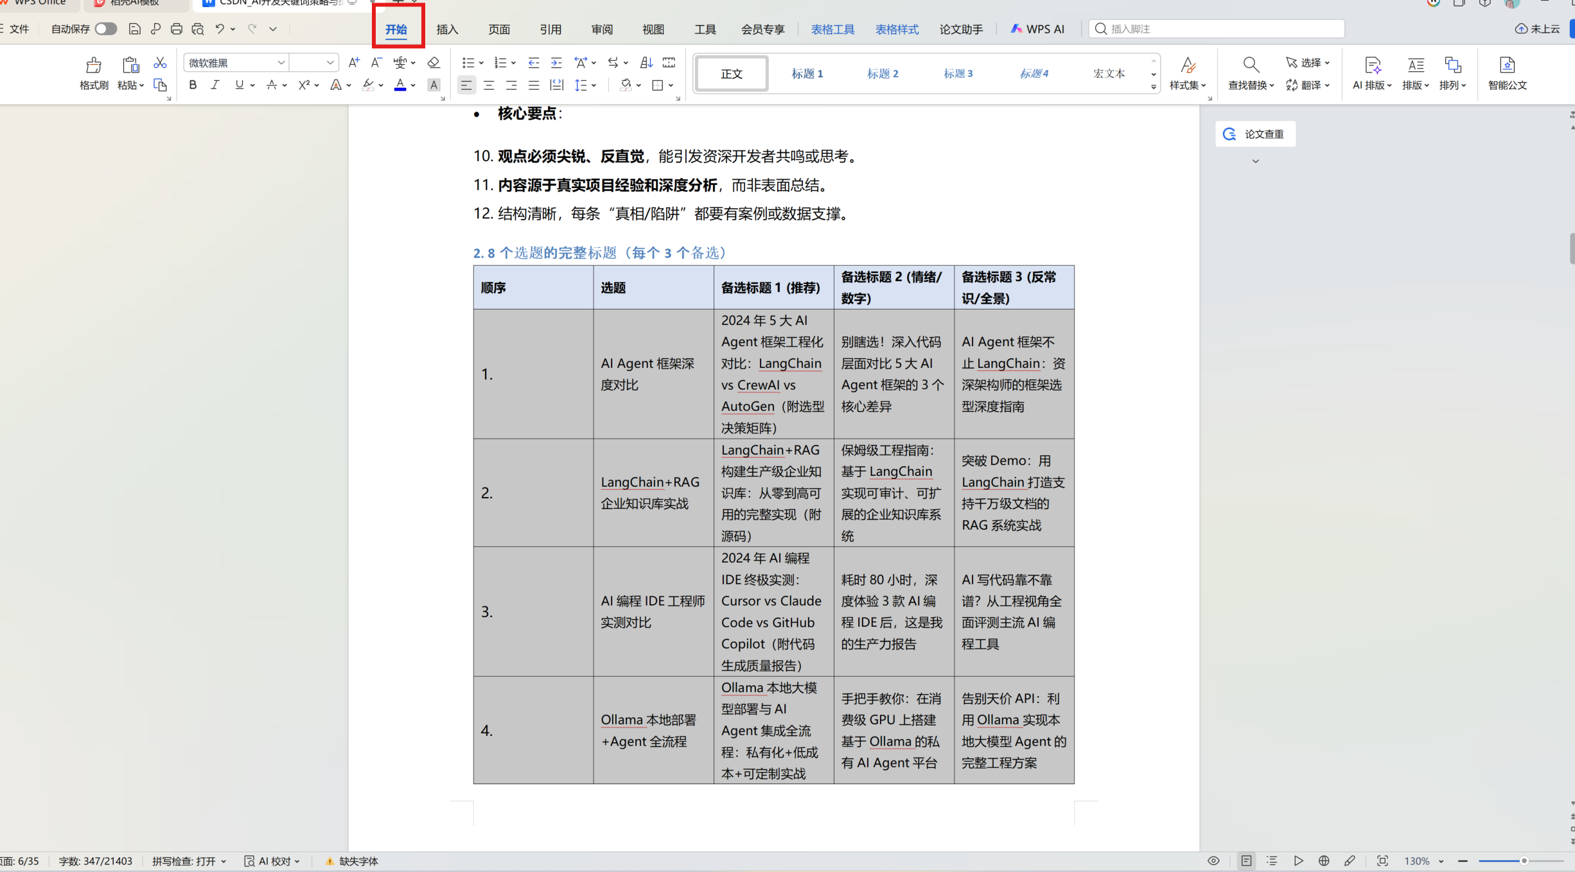Image resolution: width=1575 pixels, height=872 pixels.
Task: Open the 引用 (References) tab
Action: (550, 29)
